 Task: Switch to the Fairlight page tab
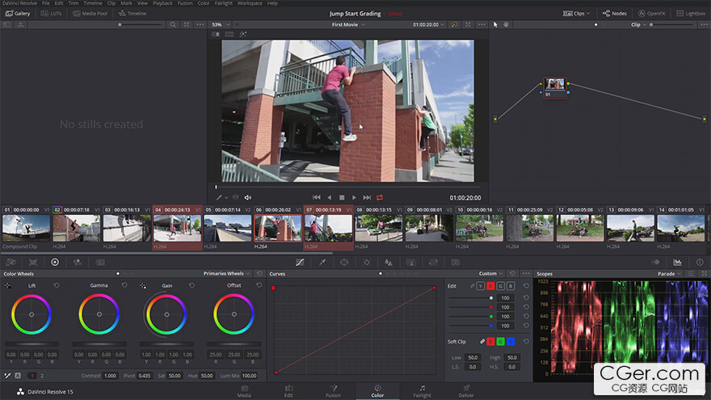422,391
